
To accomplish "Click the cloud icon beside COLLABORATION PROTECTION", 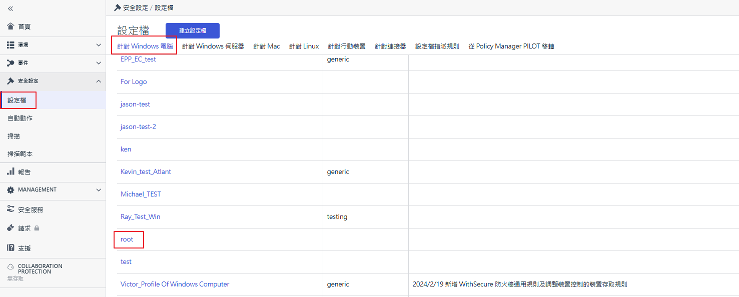I will 11,266.
